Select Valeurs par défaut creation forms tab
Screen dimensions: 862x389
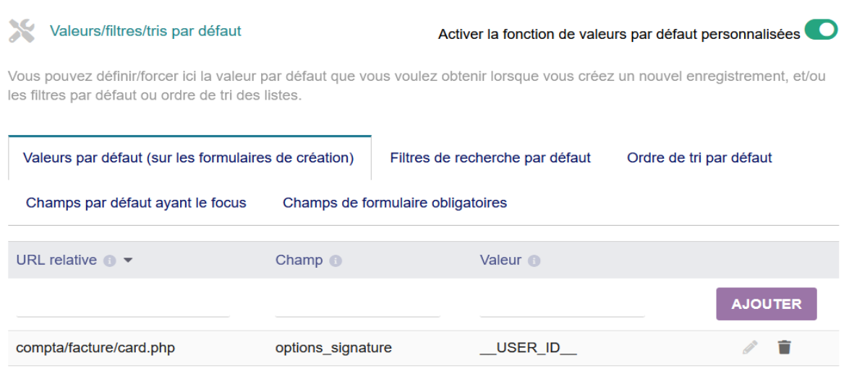point(188,158)
